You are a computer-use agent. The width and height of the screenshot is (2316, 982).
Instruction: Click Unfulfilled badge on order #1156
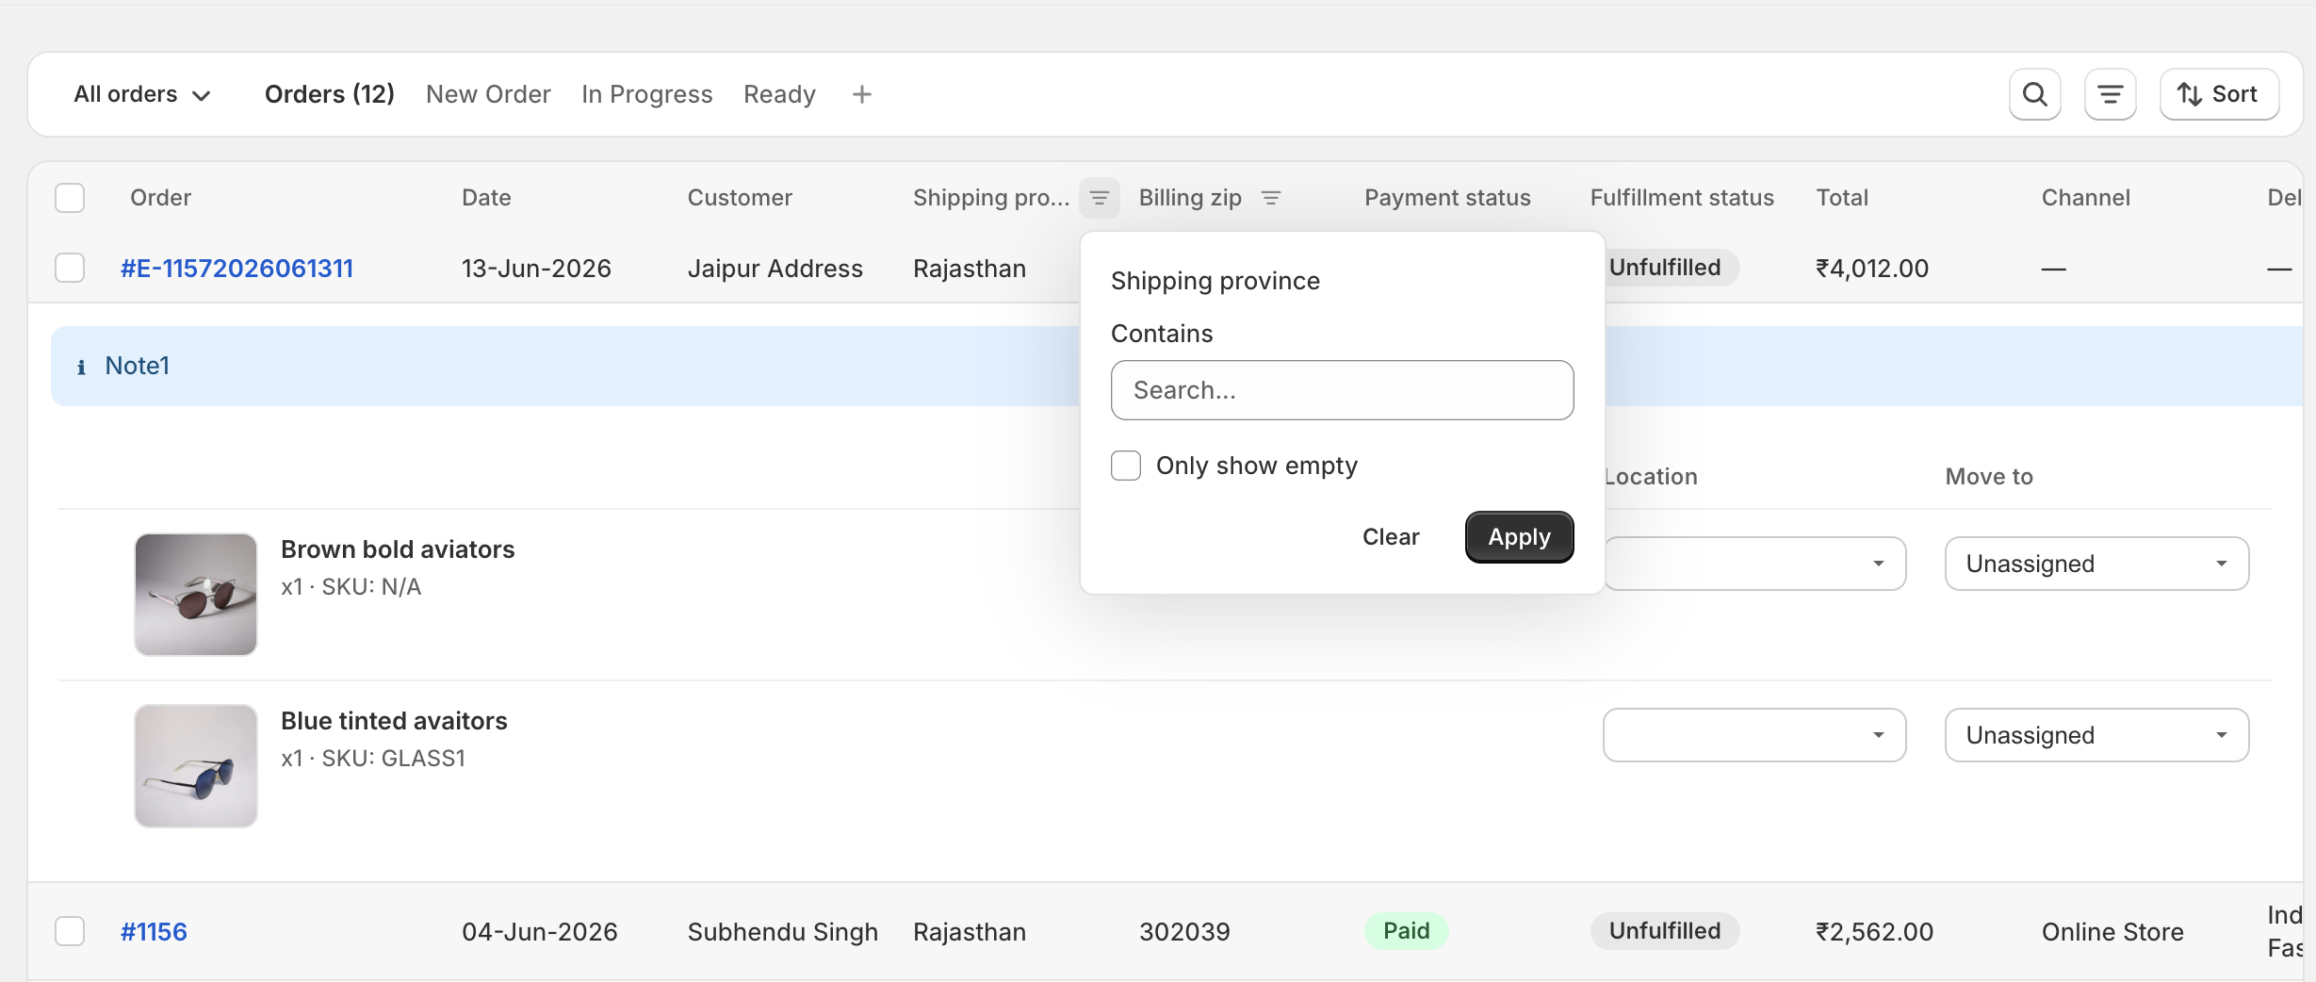pos(1664,931)
